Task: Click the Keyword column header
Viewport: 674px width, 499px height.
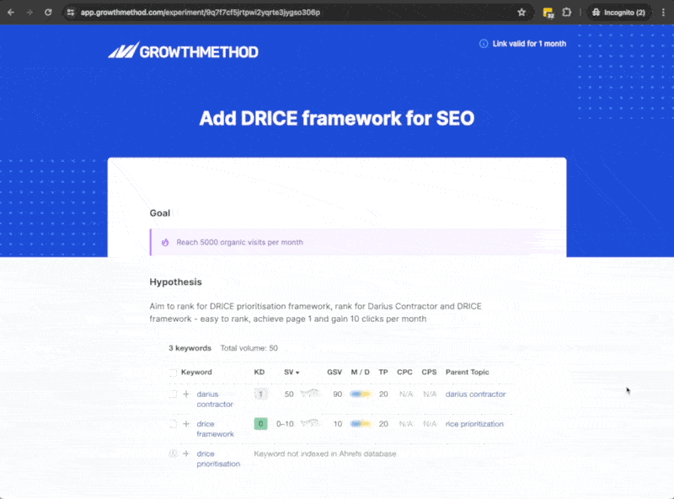Action: [x=196, y=372]
